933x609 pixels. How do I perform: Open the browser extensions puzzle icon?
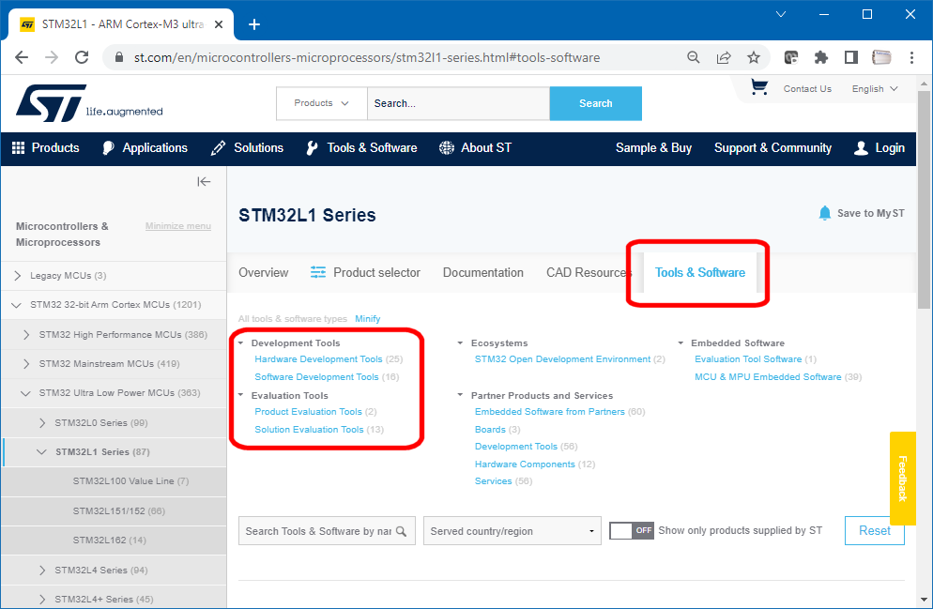click(x=821, y=57)
